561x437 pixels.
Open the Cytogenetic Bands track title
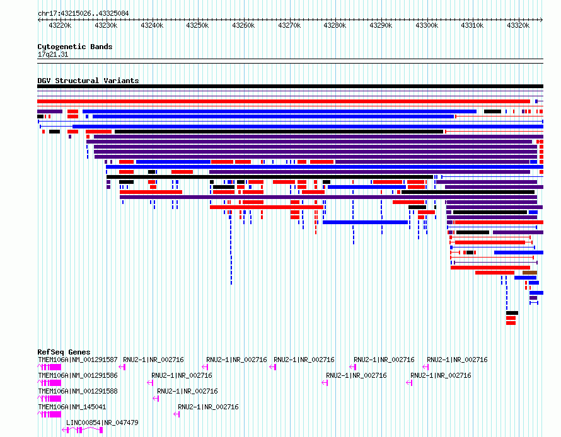point(75,47)
